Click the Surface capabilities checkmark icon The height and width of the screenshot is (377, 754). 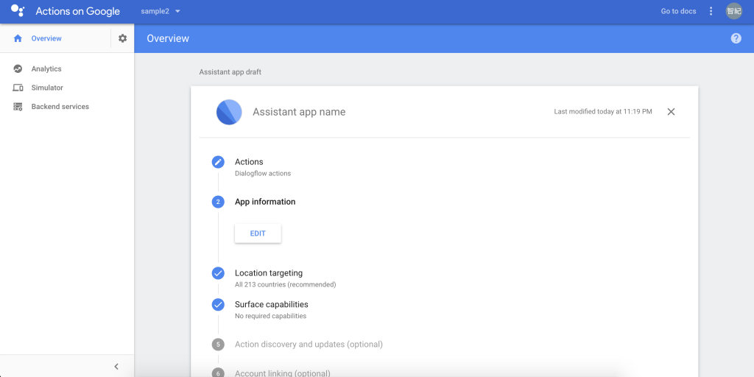(x=218, y=305)
